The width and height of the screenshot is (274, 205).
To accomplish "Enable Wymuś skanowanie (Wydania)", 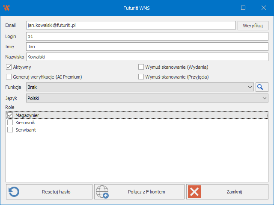I will pos(141,67).
